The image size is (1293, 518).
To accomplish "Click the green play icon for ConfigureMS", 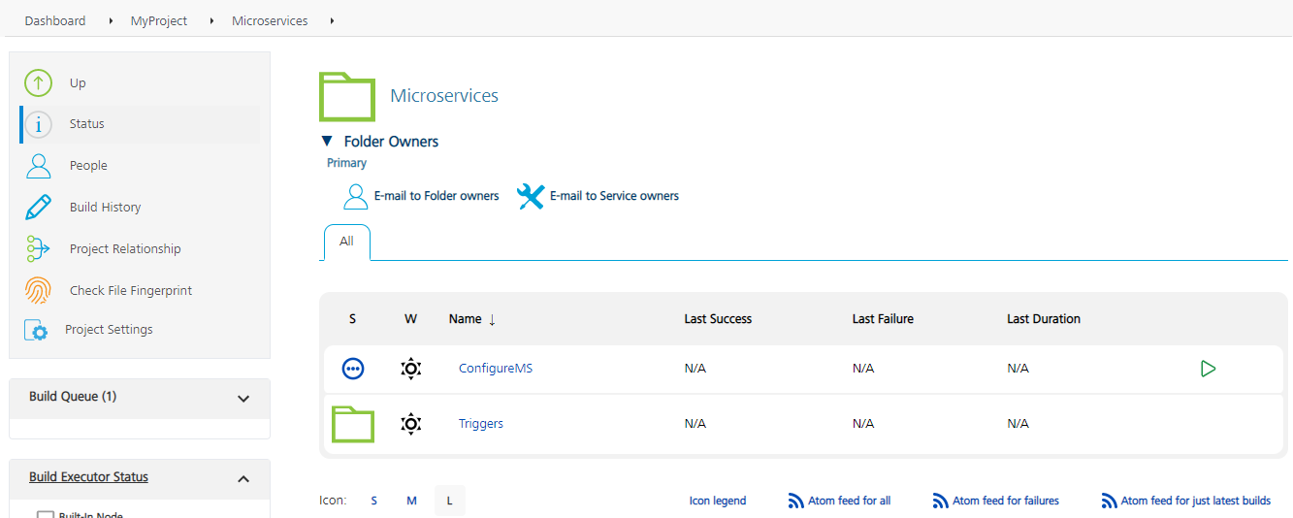I will click(x=1208, y=369).
